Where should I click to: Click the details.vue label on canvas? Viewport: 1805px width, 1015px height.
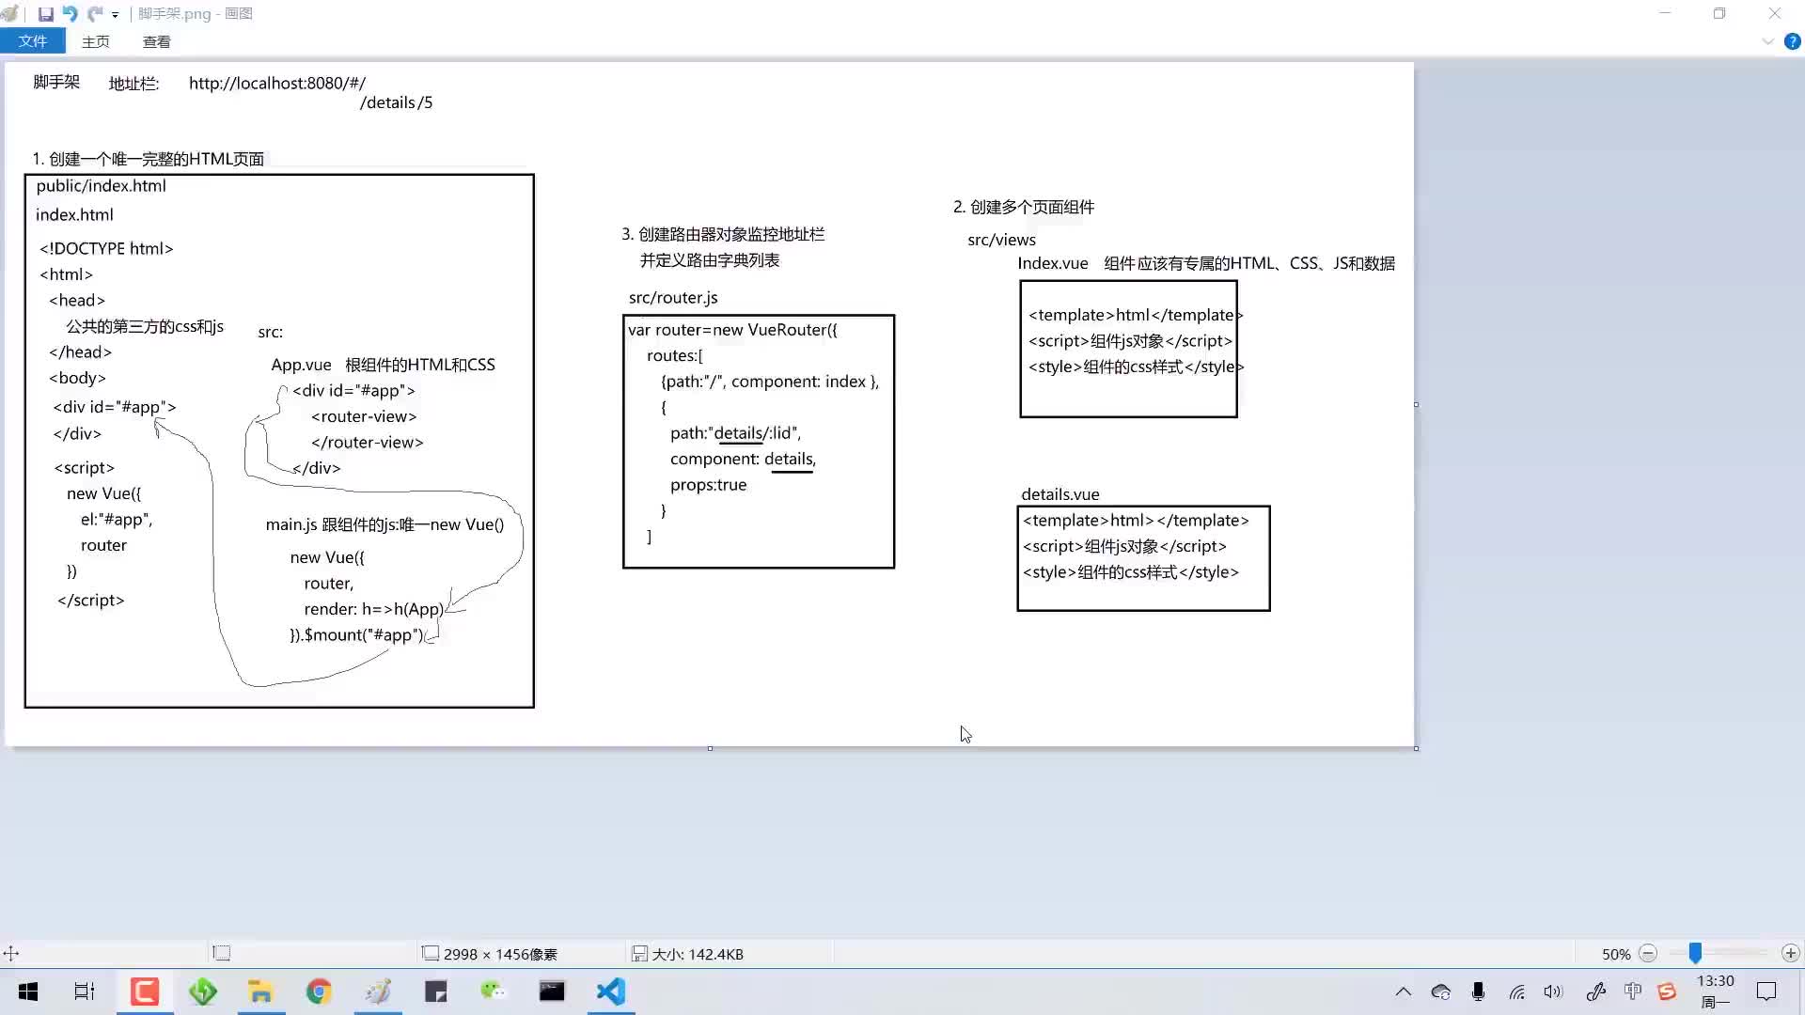click(1060, 494)
